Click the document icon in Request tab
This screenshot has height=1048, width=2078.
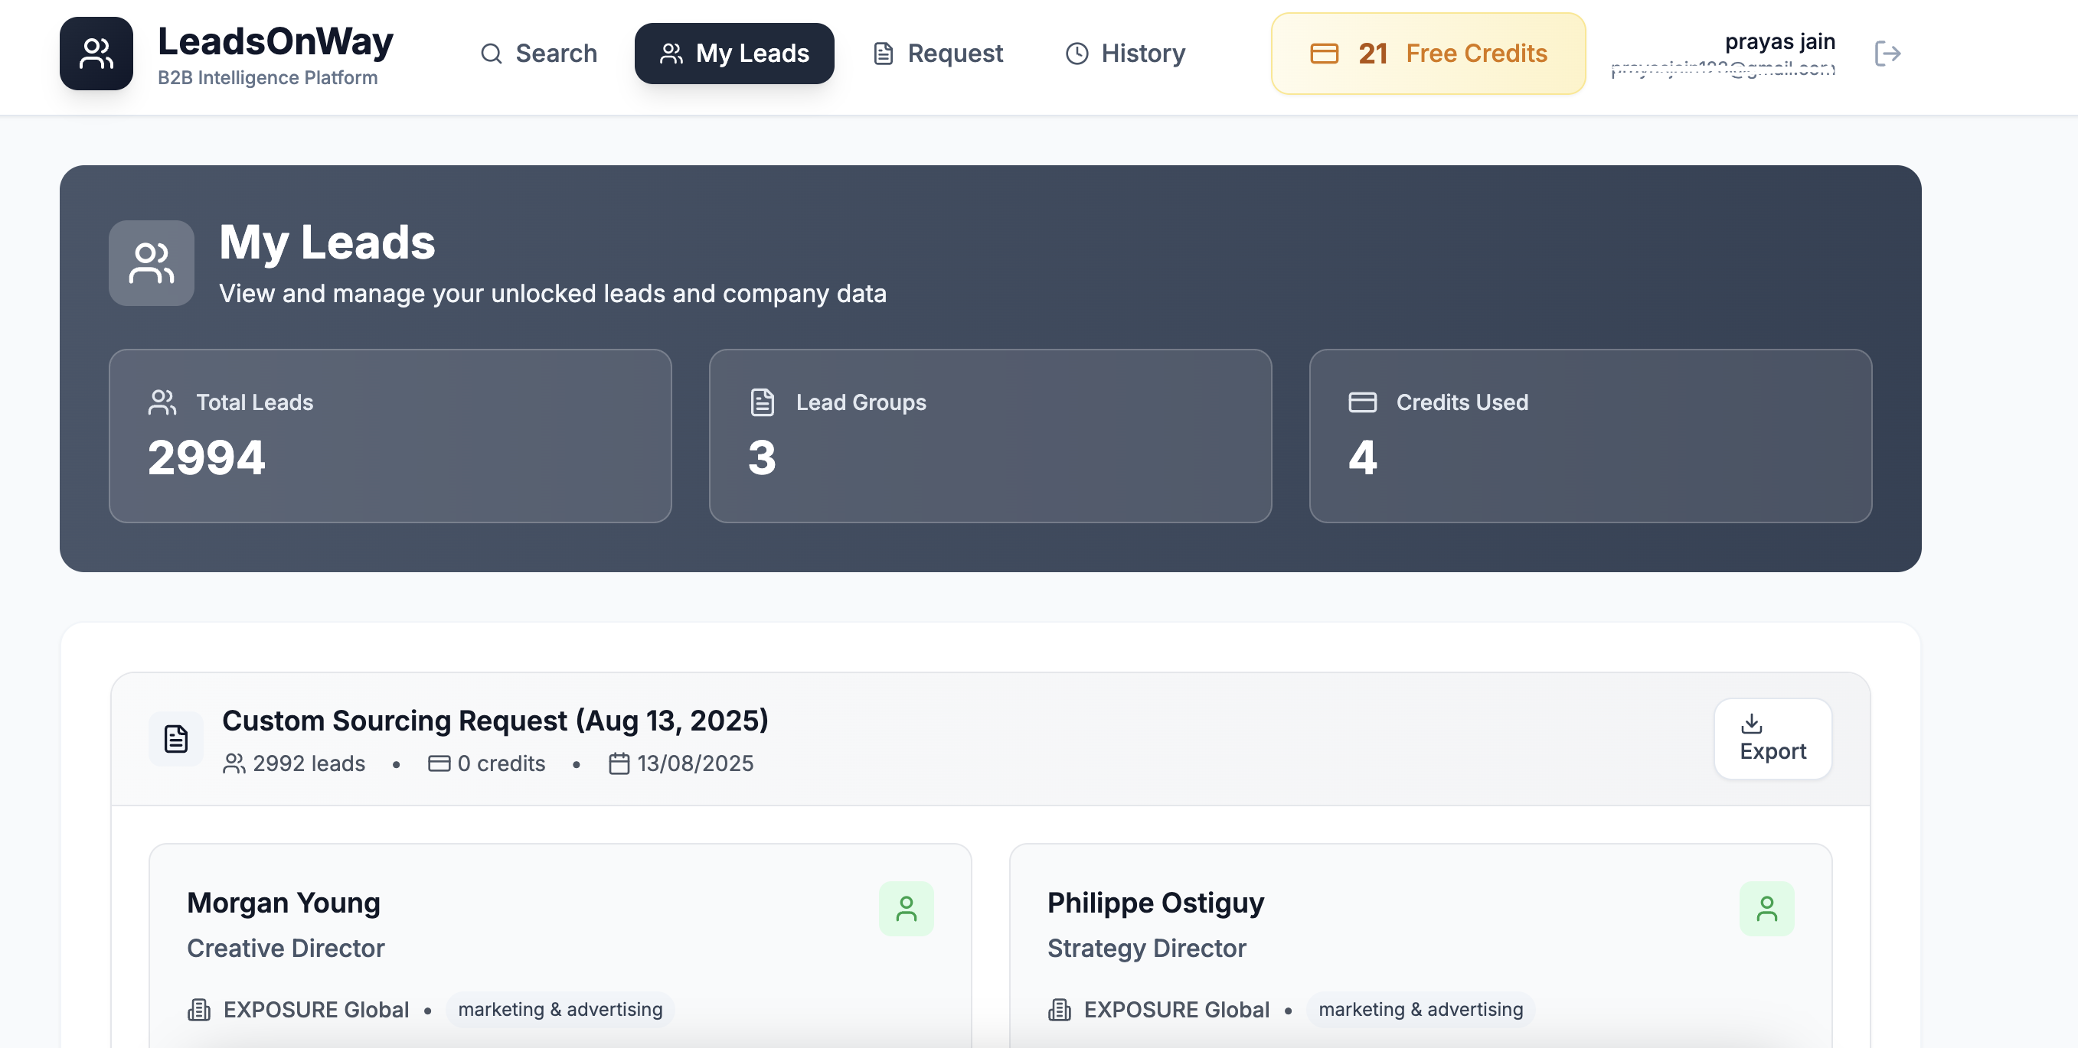click(x=884, y=54)
